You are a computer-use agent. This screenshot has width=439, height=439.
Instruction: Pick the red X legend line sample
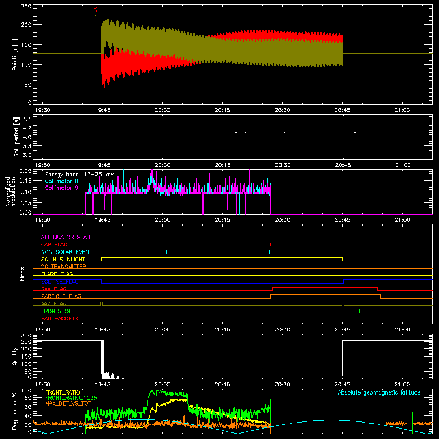coord(65,12)
